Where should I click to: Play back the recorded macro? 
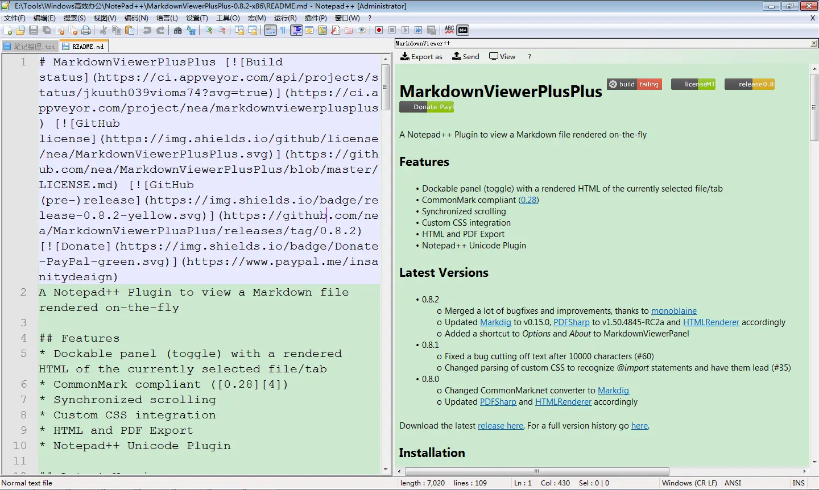click(x=406, y=30)
